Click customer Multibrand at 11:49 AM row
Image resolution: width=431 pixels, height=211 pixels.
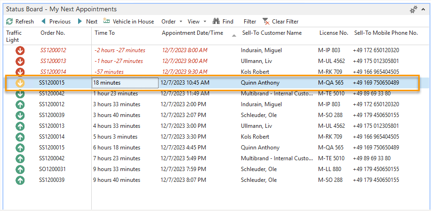[x=275, y=94]
